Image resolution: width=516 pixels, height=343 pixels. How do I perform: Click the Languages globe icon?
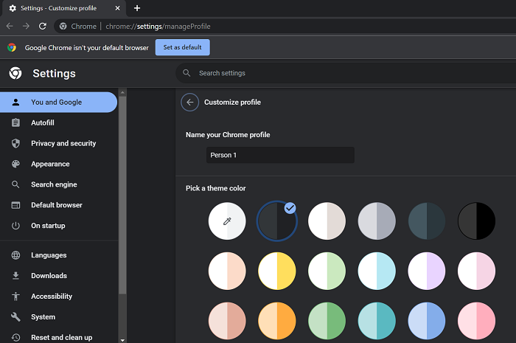(x=15, y=255)
